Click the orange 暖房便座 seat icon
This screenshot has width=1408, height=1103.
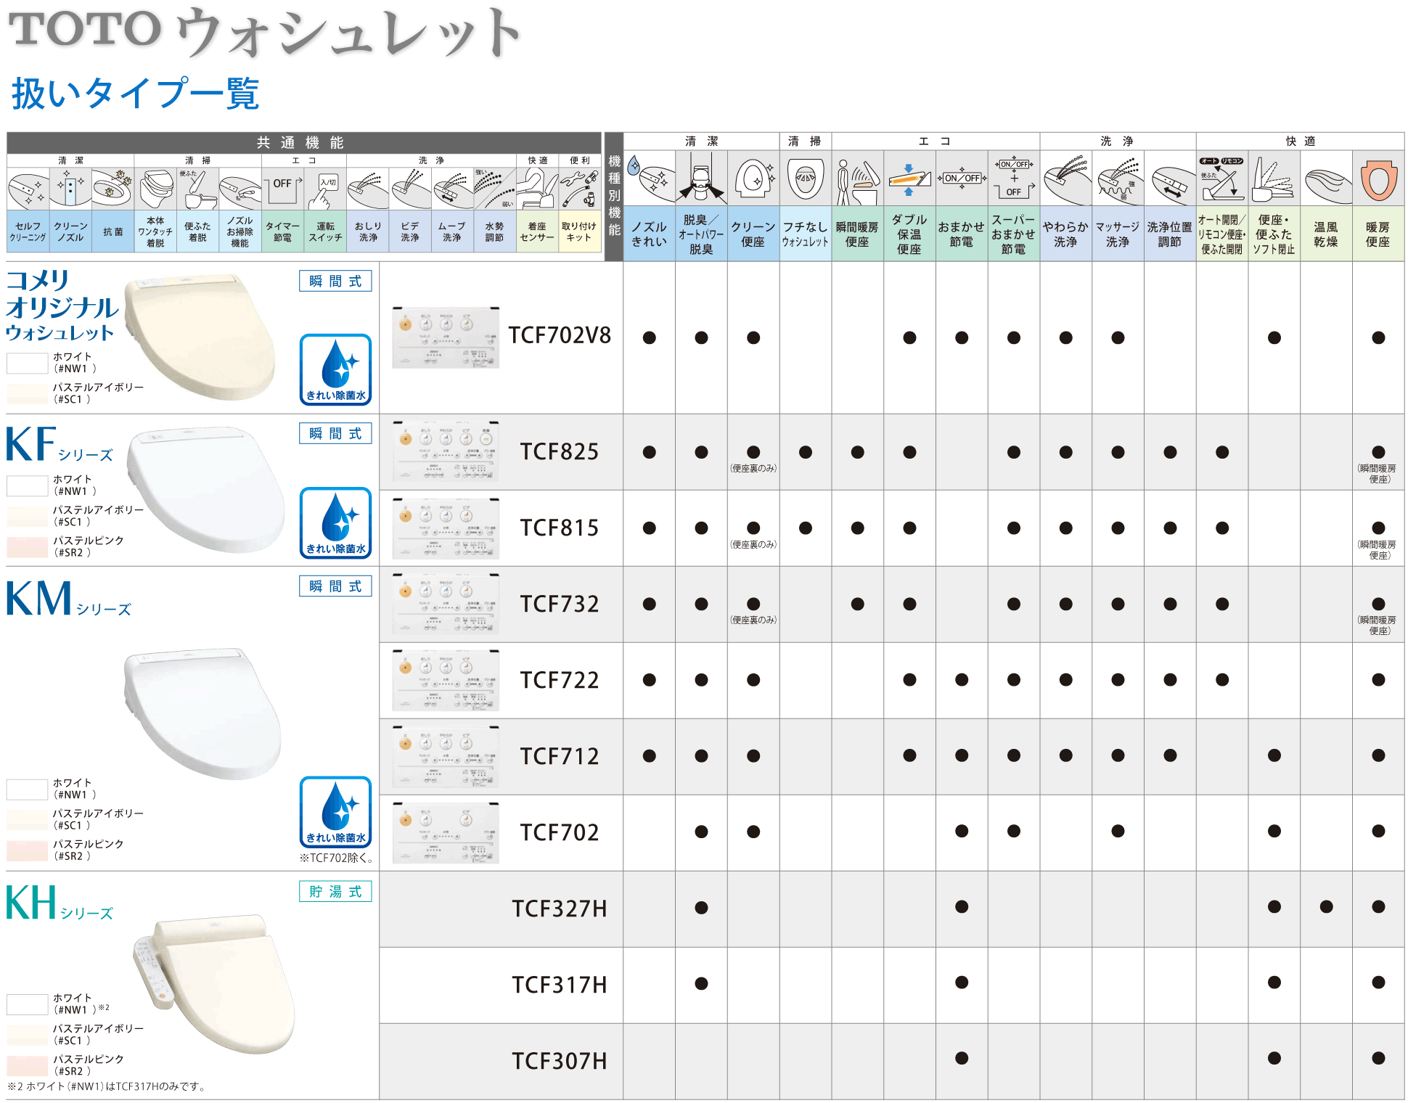click(1378, 179)
